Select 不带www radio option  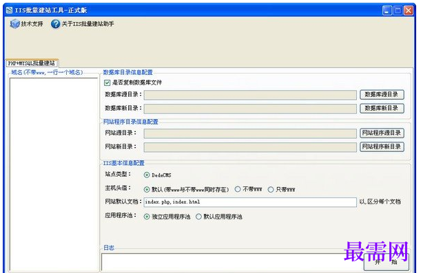(x=237, y=189)
